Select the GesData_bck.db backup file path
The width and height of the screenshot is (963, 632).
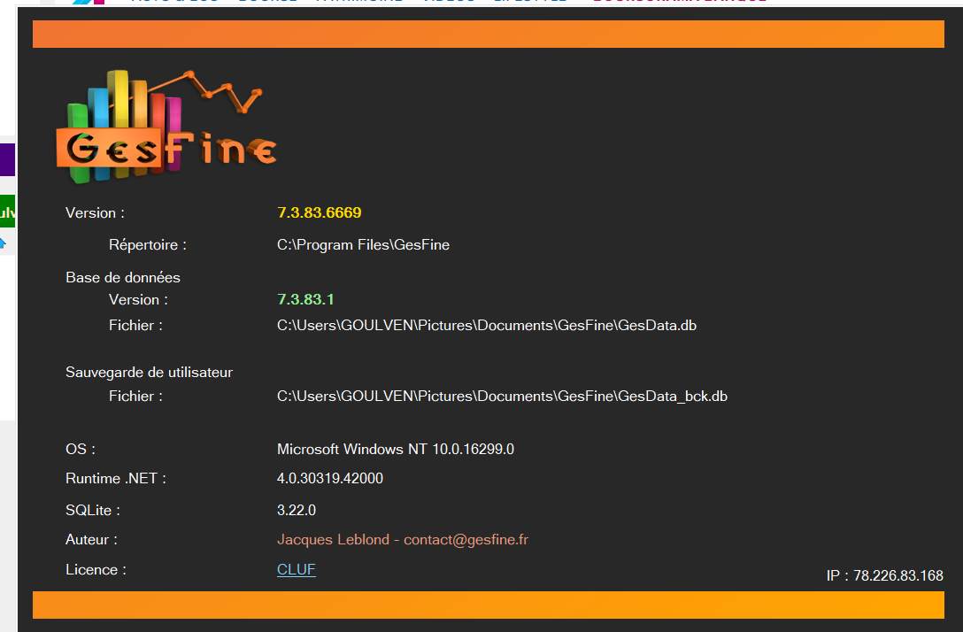tap(502, 397)
